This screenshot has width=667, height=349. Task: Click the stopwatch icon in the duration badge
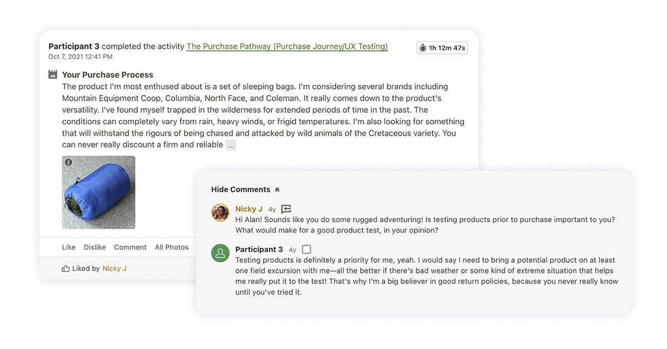coord(422,48)
